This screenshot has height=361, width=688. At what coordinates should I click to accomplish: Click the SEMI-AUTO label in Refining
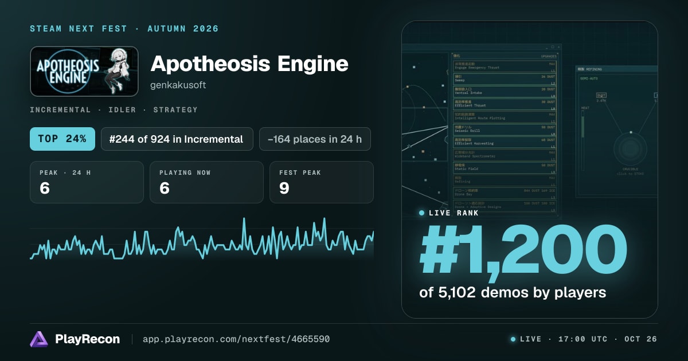click(588, 78)
